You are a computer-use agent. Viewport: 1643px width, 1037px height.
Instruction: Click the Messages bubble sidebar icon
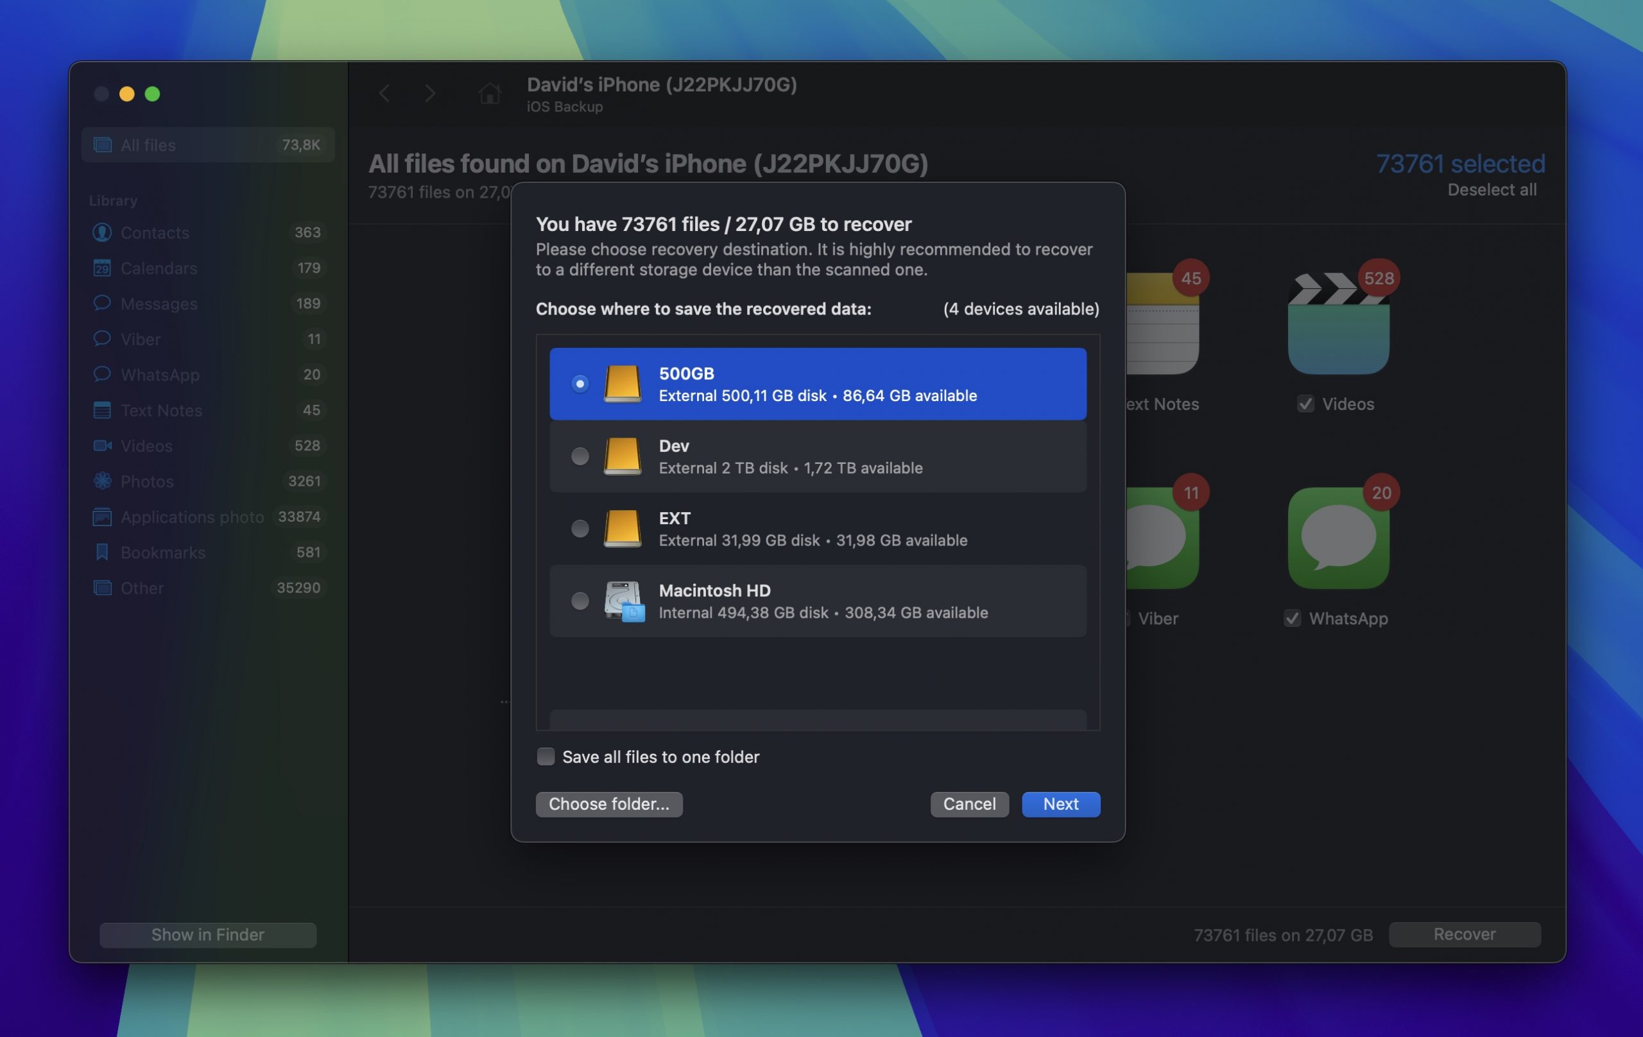tap(101, 303)
